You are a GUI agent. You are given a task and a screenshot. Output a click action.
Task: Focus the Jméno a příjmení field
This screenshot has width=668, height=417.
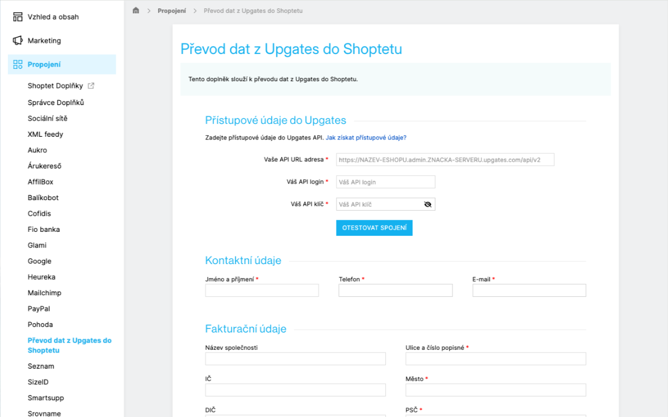click(x=262, y=290)
